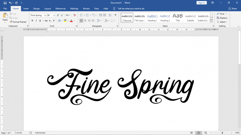Apply the Heading 1 style

pyautogui.click(x=152, y=18)
